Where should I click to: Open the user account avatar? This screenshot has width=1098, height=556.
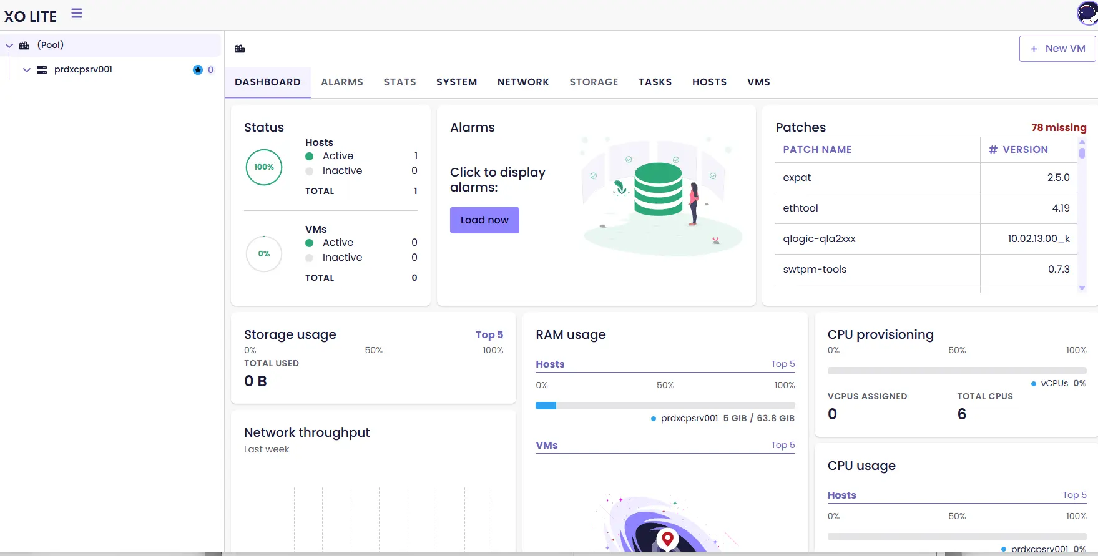coord(1087,13)
